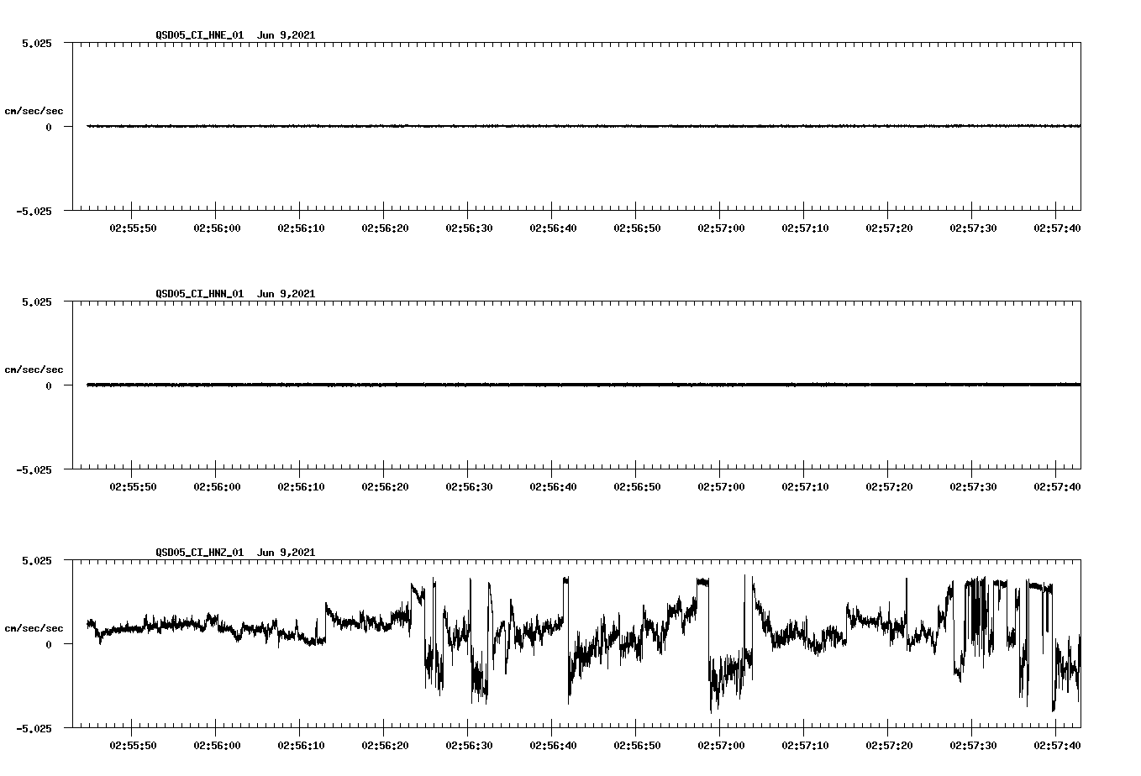Click the flat HNE trace at 02:56:40
This screenshot has width=1141, height=776.
pyautogui.click(x=552, y=126)
